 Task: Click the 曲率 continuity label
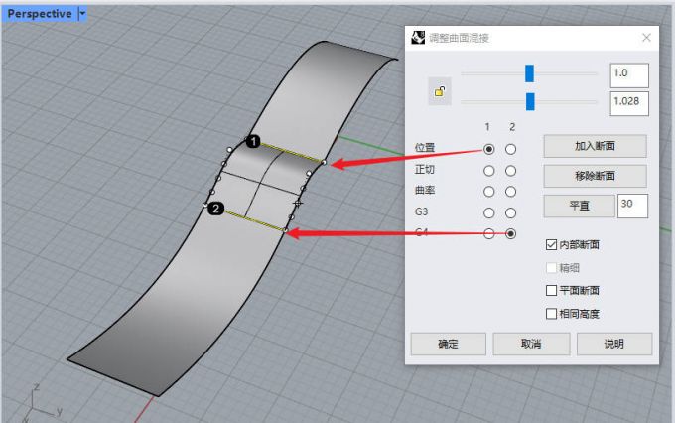(425, 190)
